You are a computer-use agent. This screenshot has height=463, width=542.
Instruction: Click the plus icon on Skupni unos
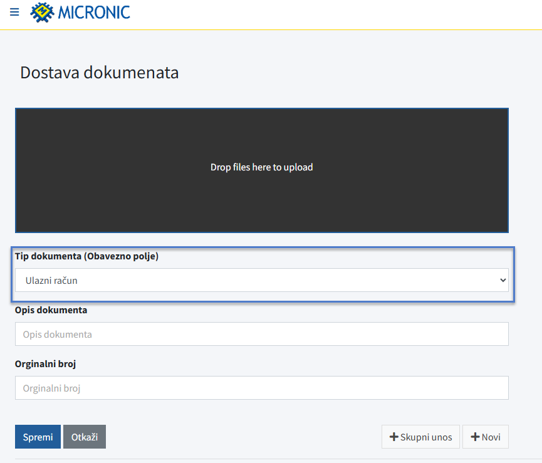click(393, 437)
